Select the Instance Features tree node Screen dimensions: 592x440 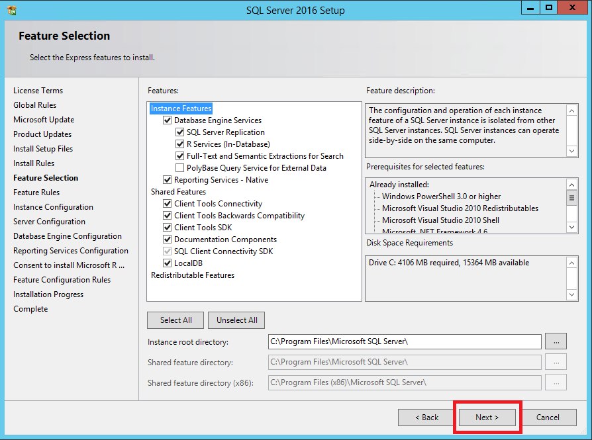point(181,109)
